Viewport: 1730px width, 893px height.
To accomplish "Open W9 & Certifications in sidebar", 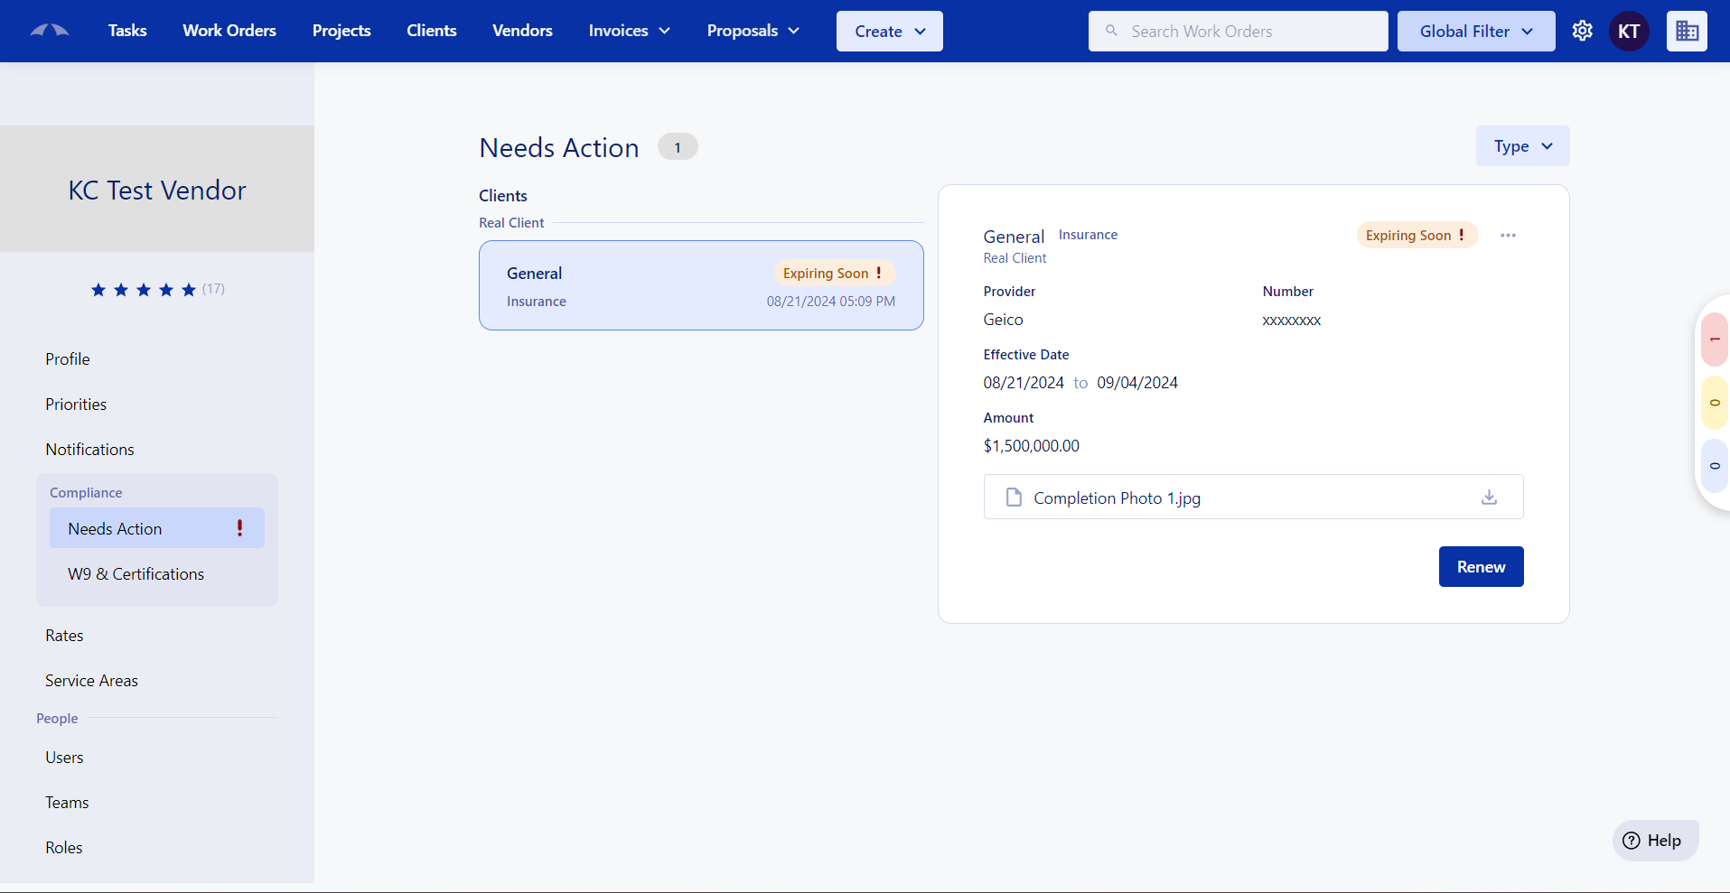I will (x=136, y=574).
